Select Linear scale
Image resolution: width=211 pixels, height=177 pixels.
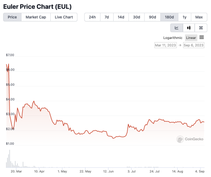[191, 38]
